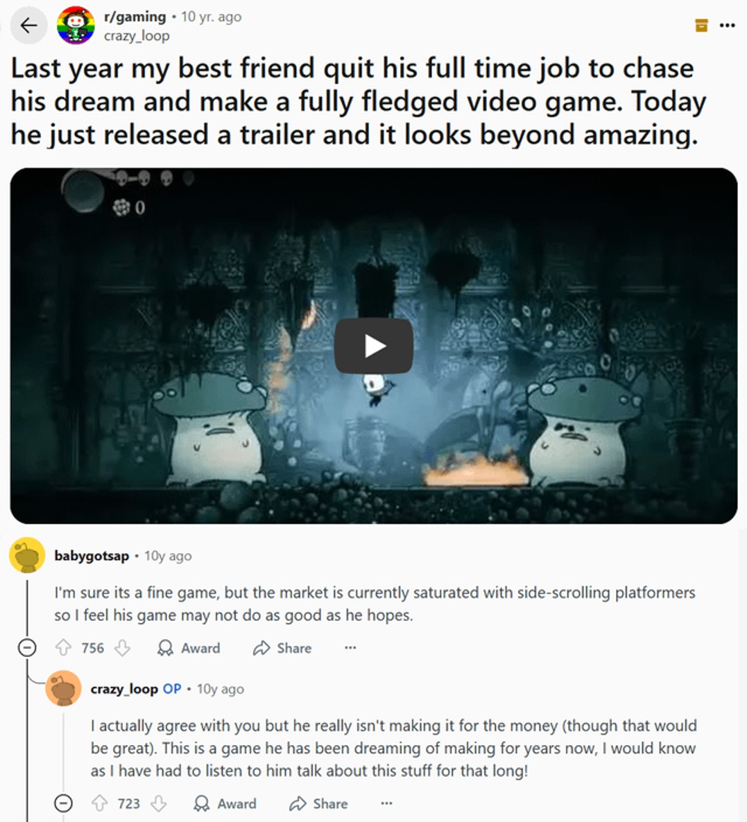Downvote crazy_loop's reply comment
Image resolution: width=747 pixels, height=822 pixels.
point(158,803)
